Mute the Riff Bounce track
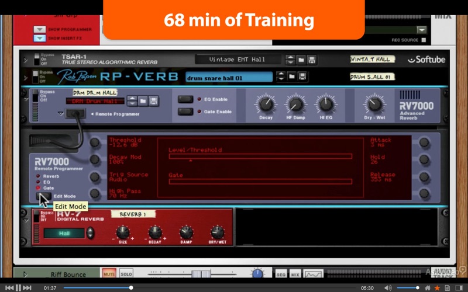Screen dimensions: 468x292 click(x=109, y=274)
